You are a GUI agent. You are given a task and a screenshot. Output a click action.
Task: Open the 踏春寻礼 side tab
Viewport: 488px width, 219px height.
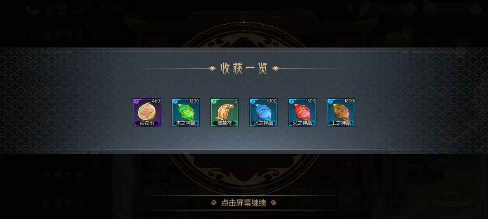(x=64, y=35)
